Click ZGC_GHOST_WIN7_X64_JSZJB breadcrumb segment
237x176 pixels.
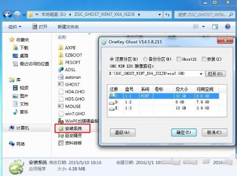[x=105, y=14]
